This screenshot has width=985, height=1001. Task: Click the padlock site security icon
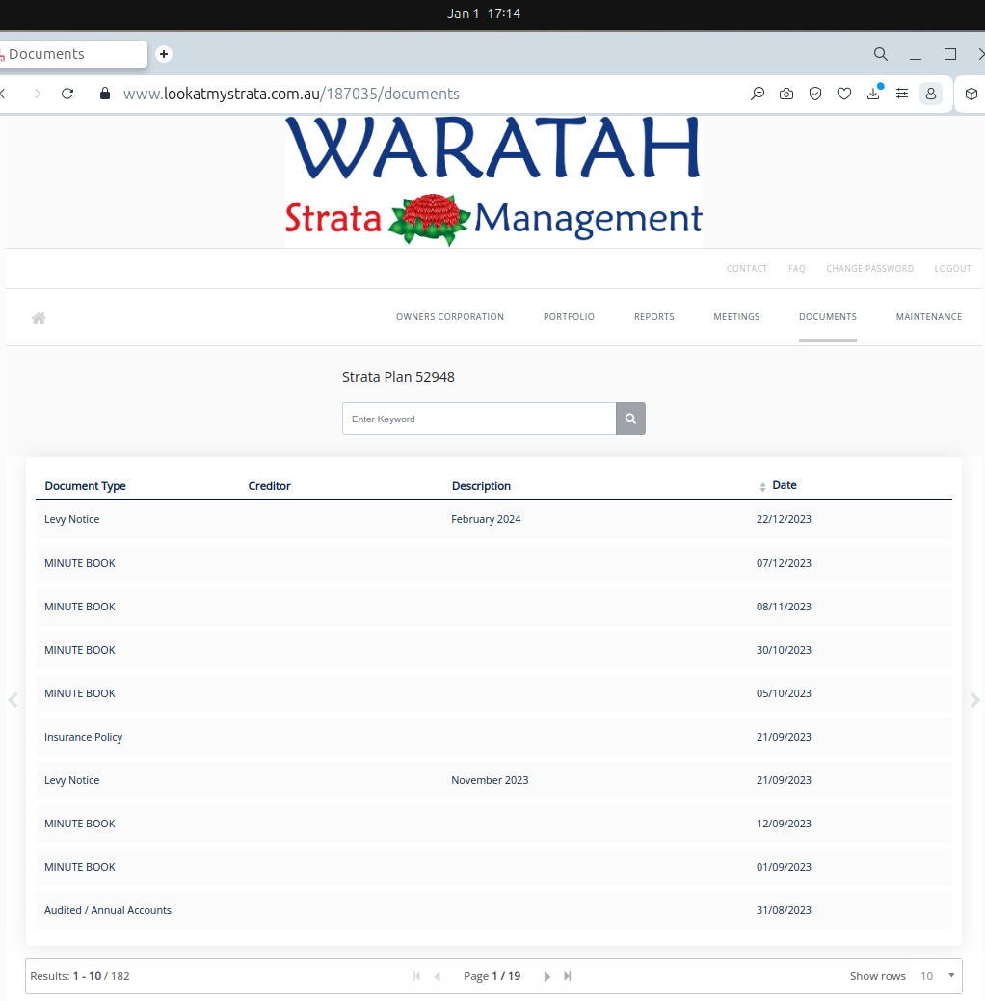[x=105, y=94]
